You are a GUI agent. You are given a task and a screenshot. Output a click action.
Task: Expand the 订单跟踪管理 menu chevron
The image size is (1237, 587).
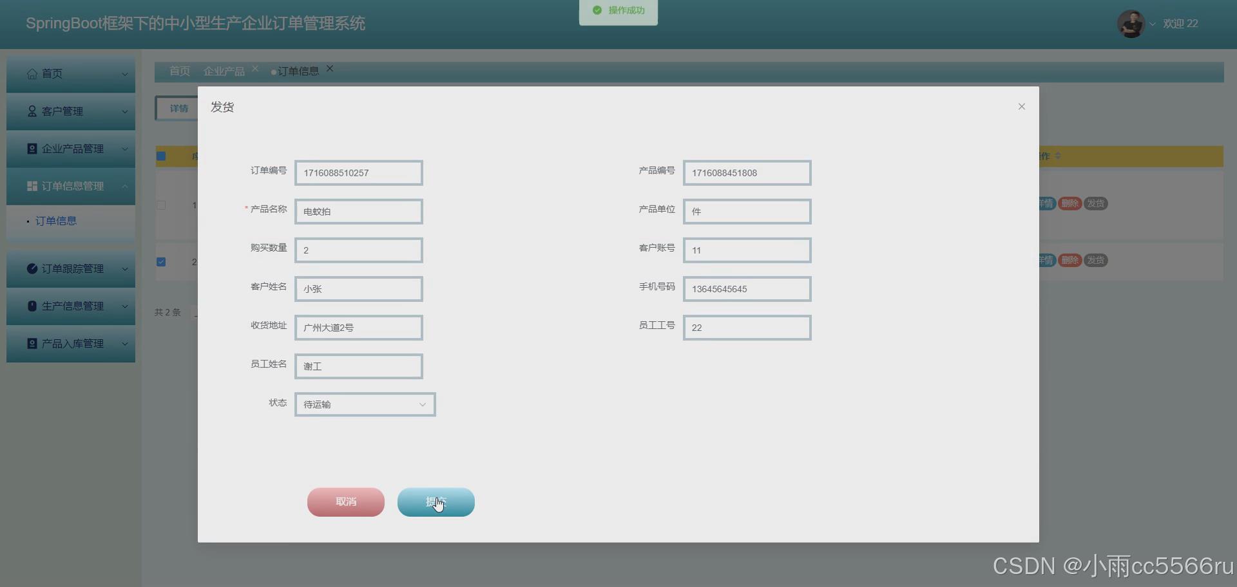tap(125, 268)
